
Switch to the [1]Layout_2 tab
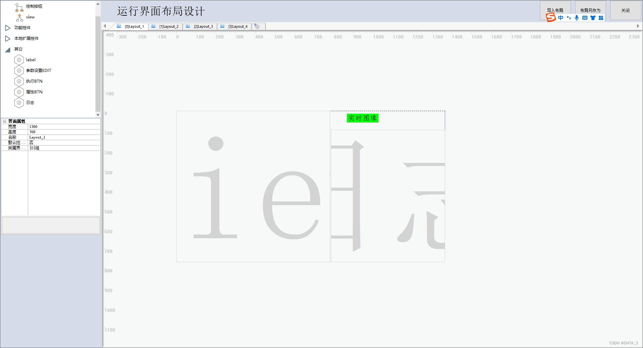pyautogui.click(x=168, y=26)
